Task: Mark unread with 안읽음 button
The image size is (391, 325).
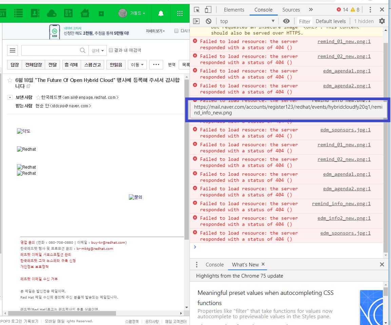Action: [x=116, y=65]
